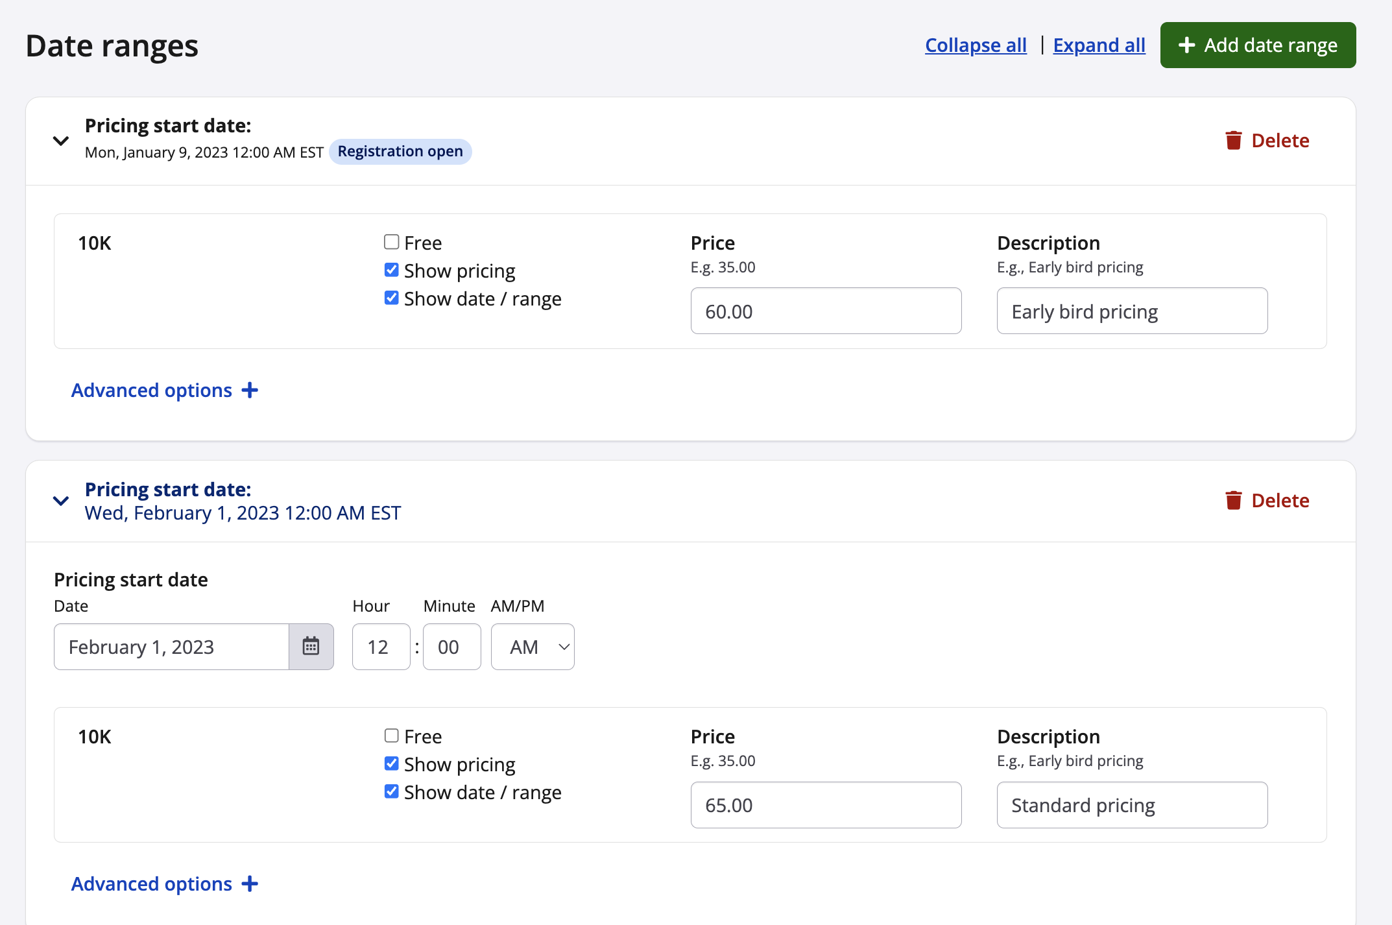
Task: Open the AM/PM dropdown
Action: pos(533,647)
